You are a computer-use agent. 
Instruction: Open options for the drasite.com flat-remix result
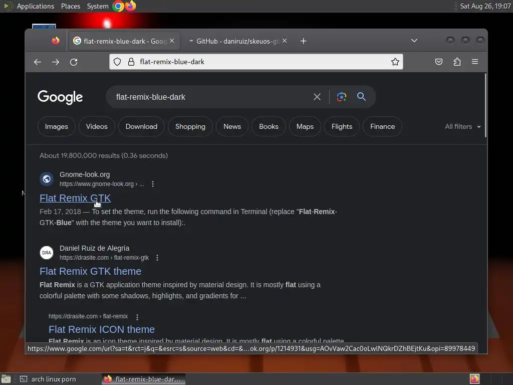[137, 317]
